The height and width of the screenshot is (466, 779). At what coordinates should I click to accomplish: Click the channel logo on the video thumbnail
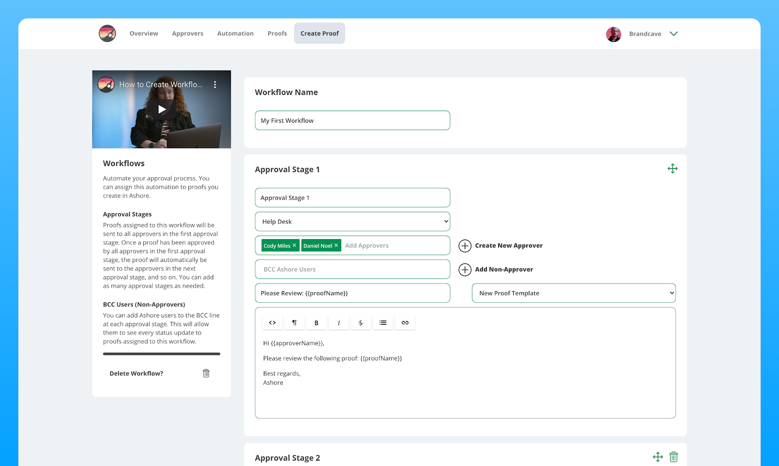[x=106, y=84]
